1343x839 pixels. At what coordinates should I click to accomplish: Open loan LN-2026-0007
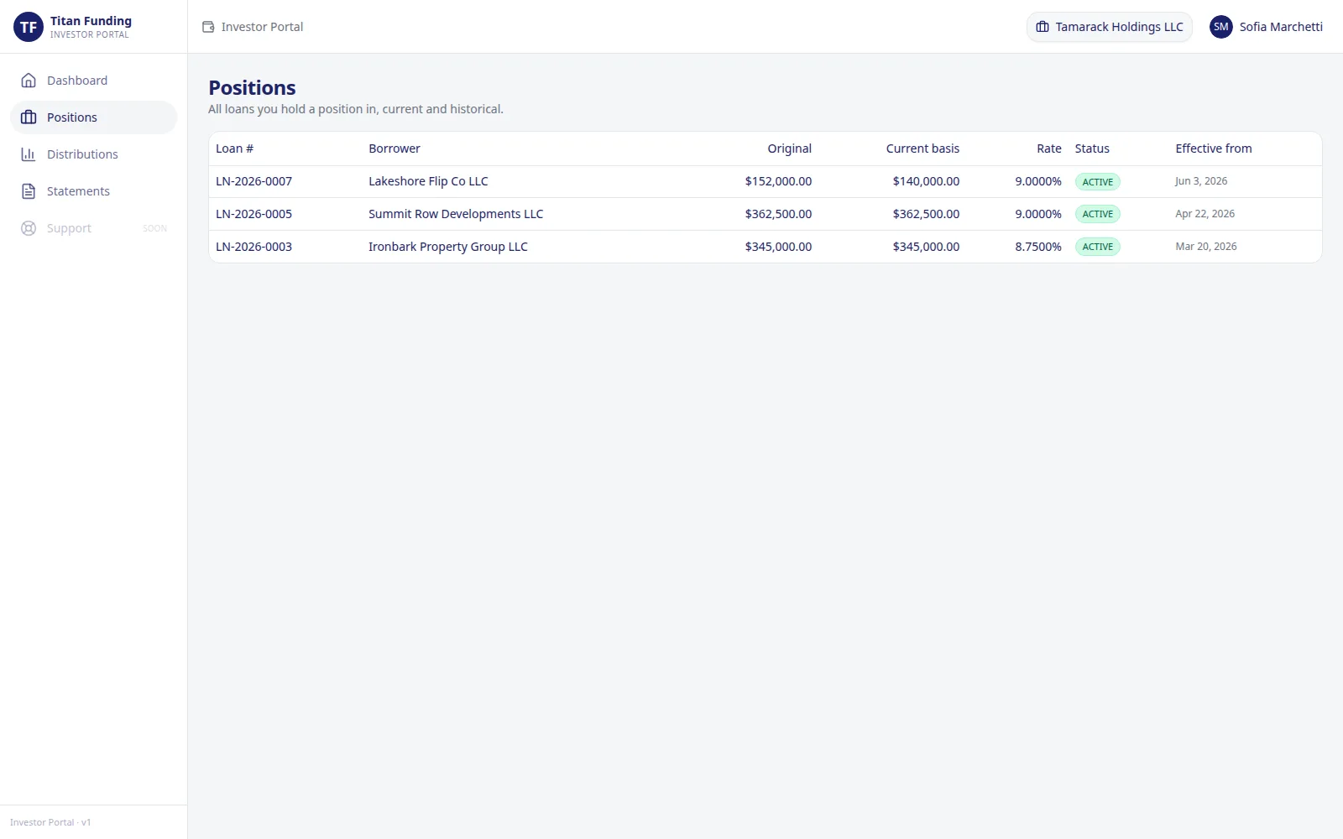click(x=253, y=181)
